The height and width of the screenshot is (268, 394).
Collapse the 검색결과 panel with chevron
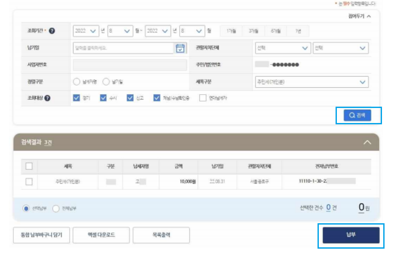tap(367, 142)
